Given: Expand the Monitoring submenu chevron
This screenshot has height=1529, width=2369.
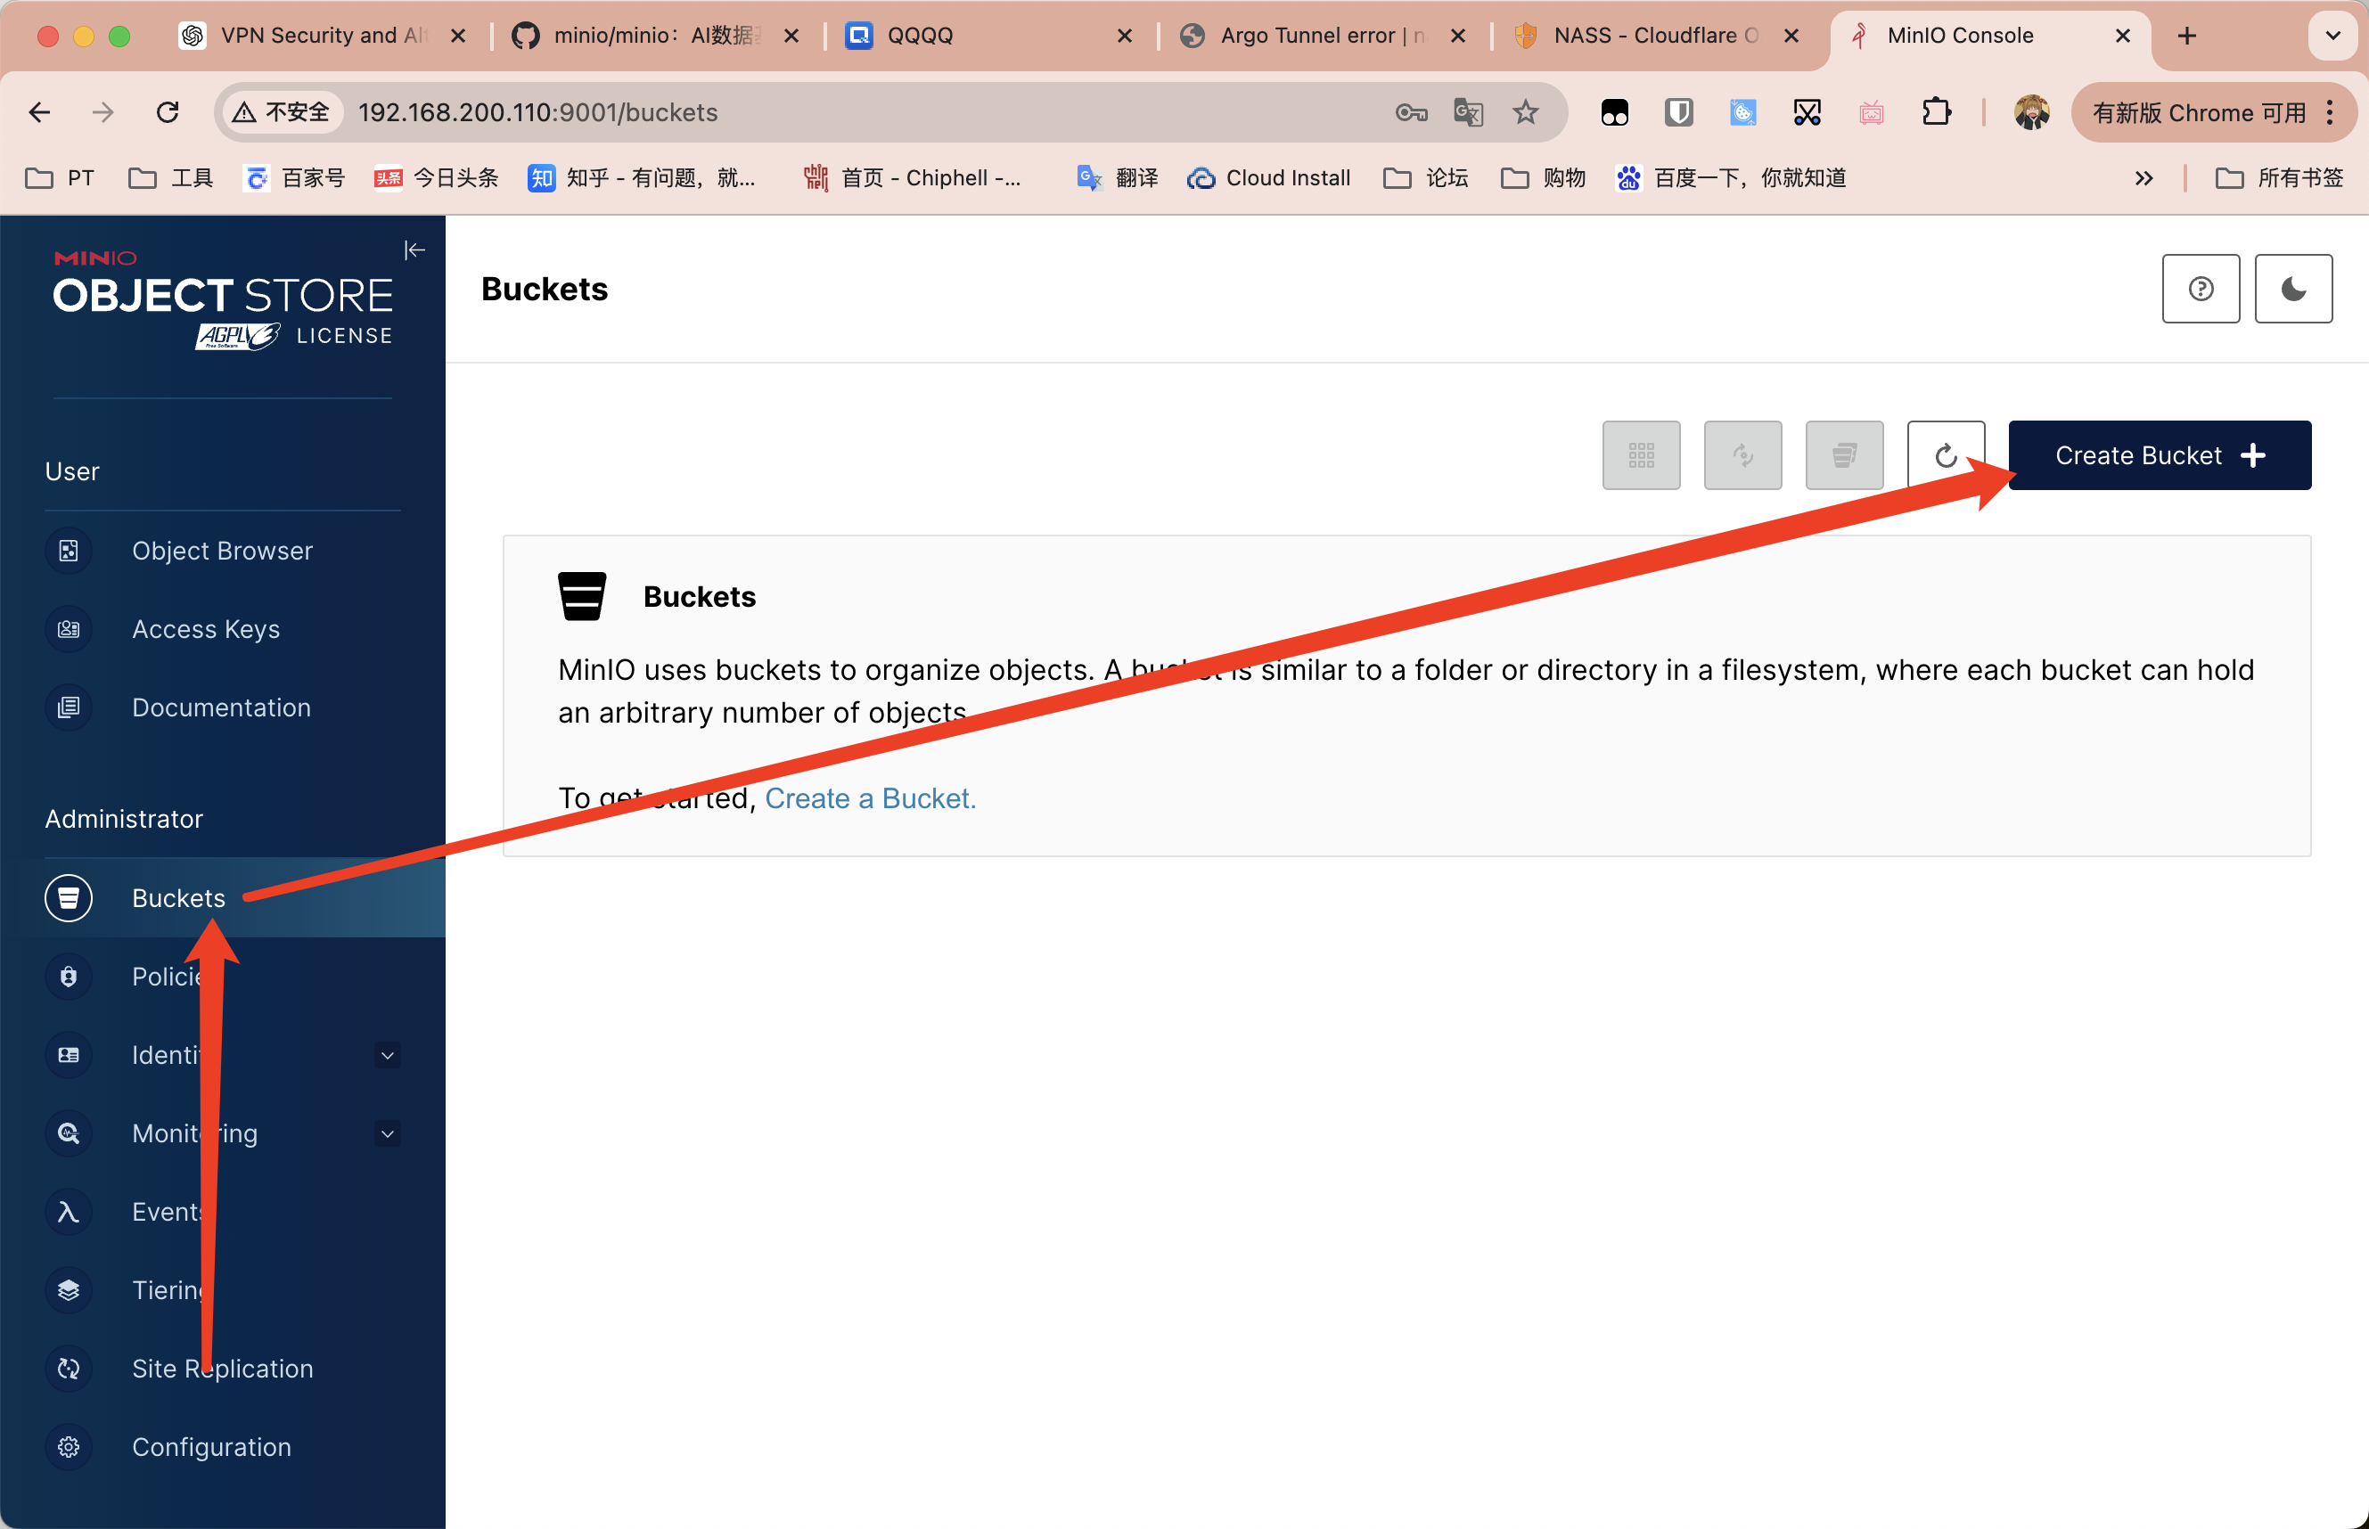Looking at the screenshot, I should coord(389,1134).
